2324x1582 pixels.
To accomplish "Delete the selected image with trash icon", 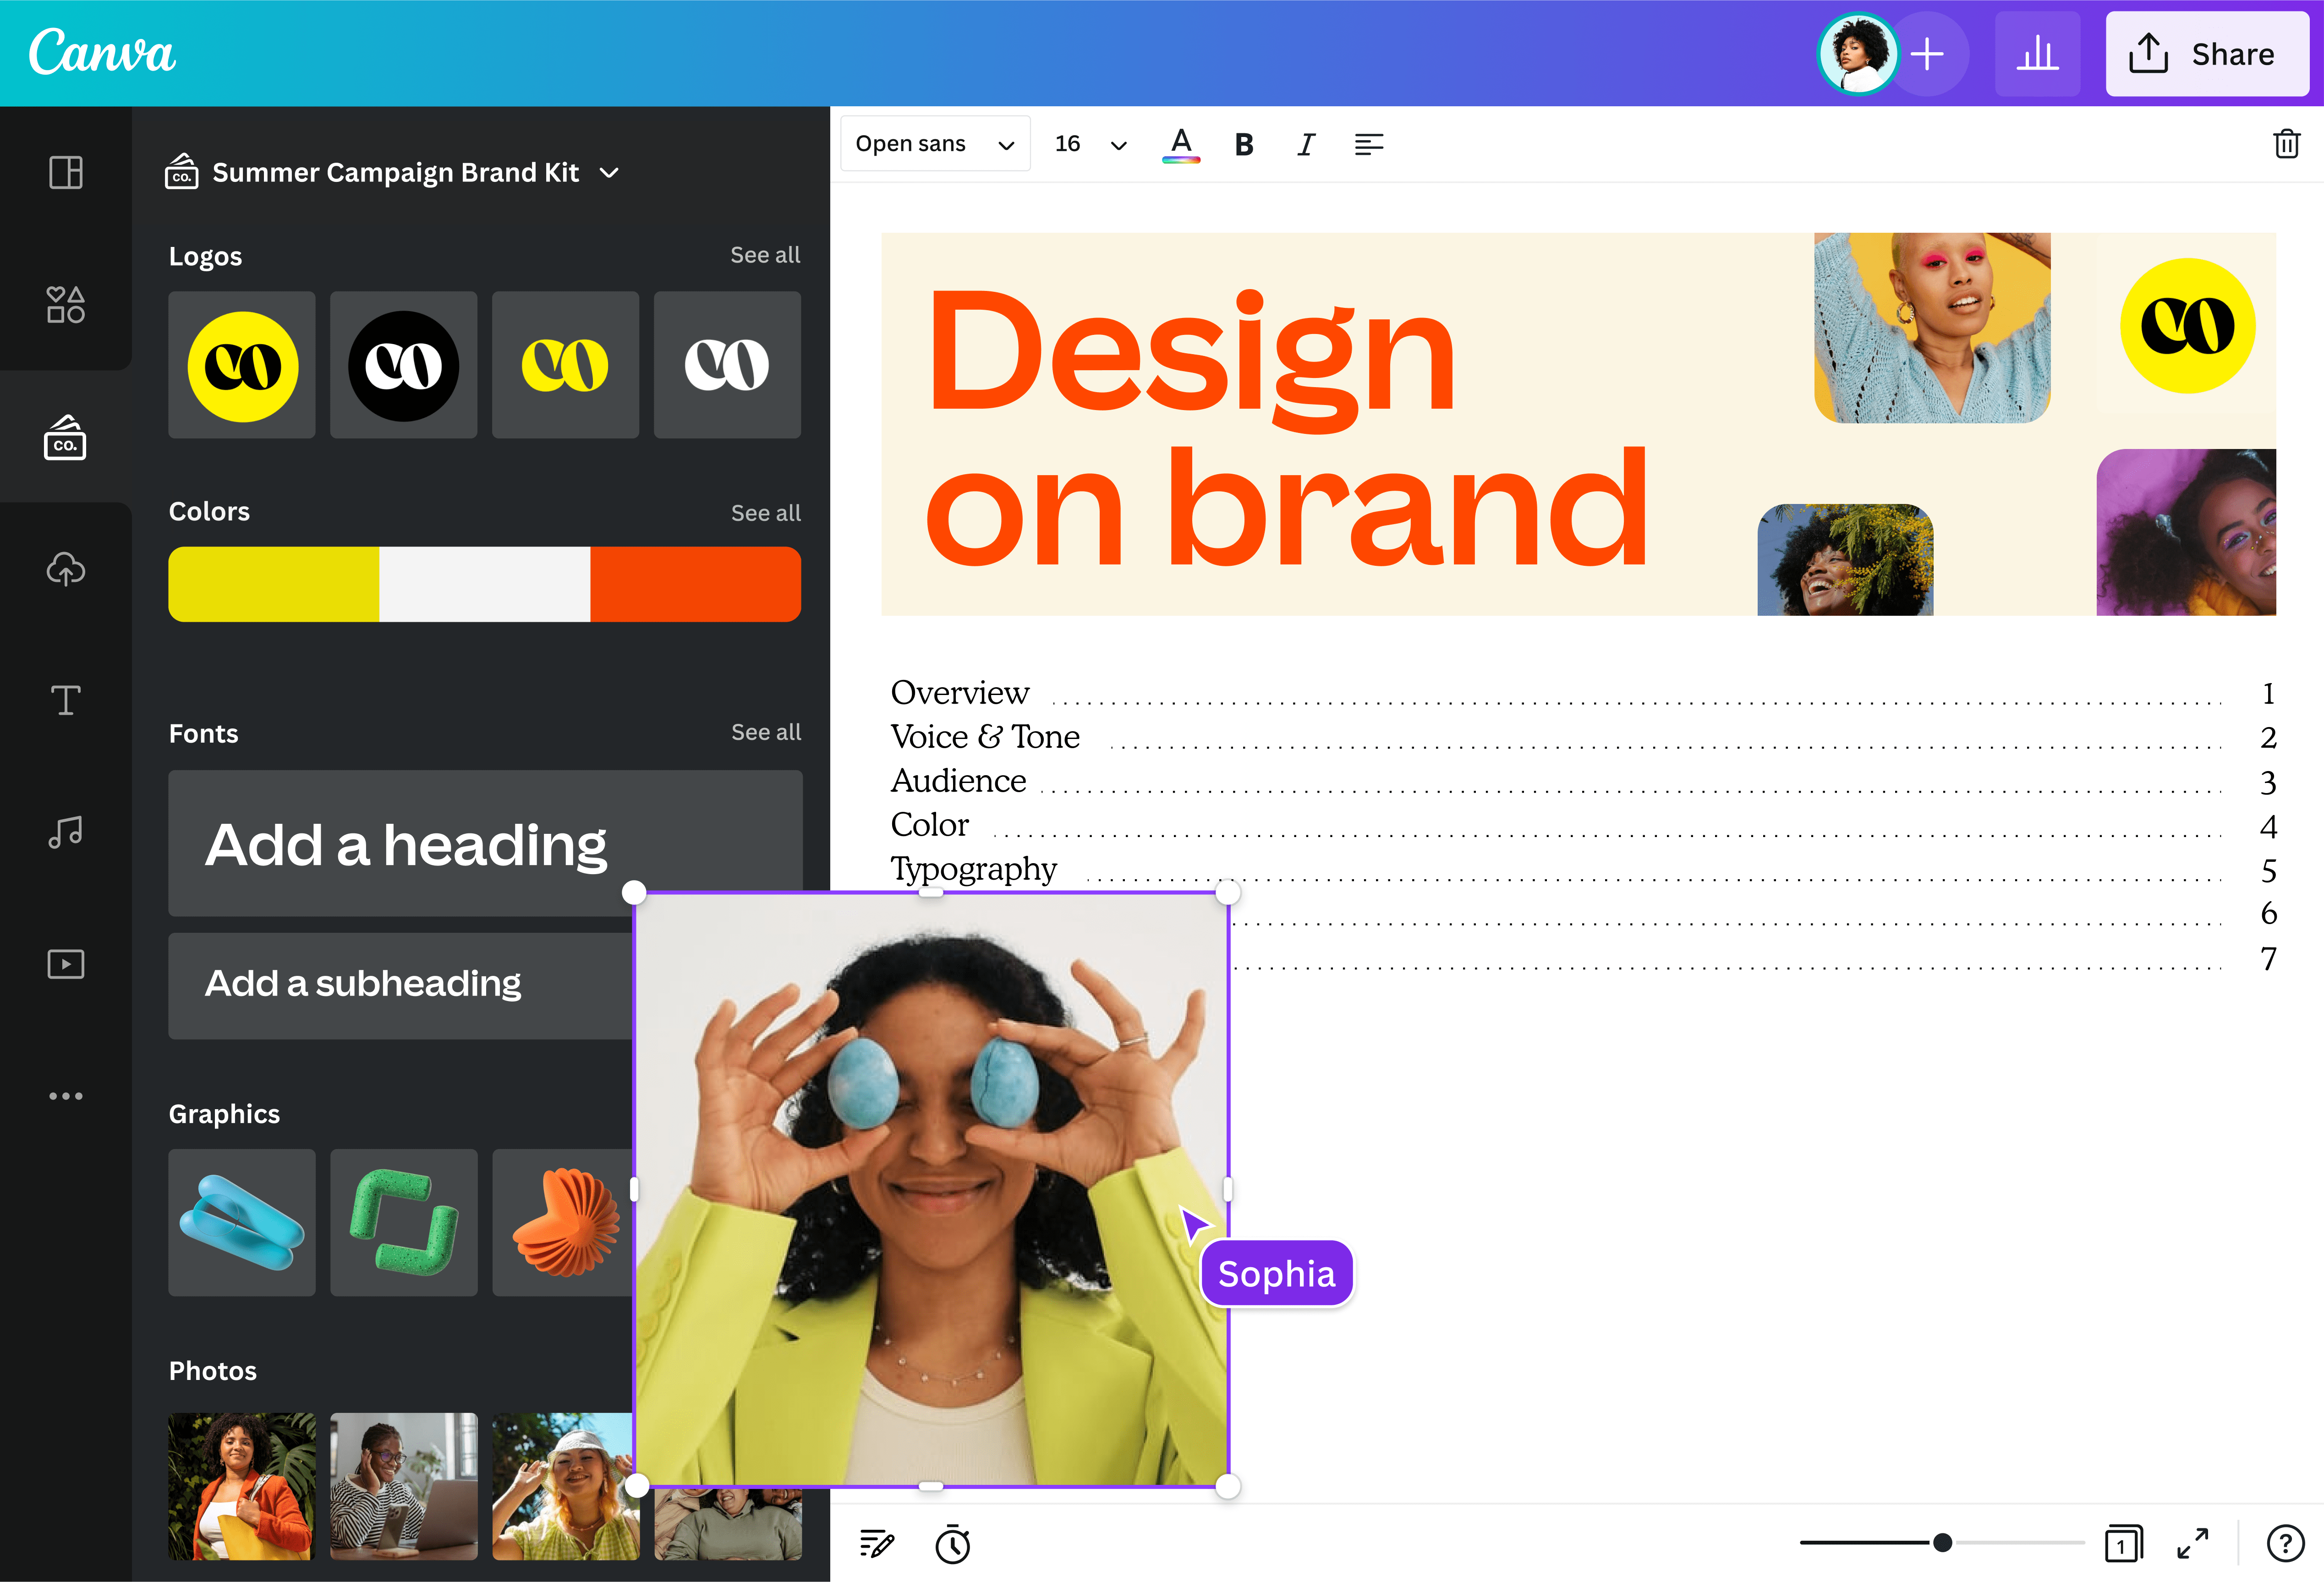I will [x=2286, y=144].
